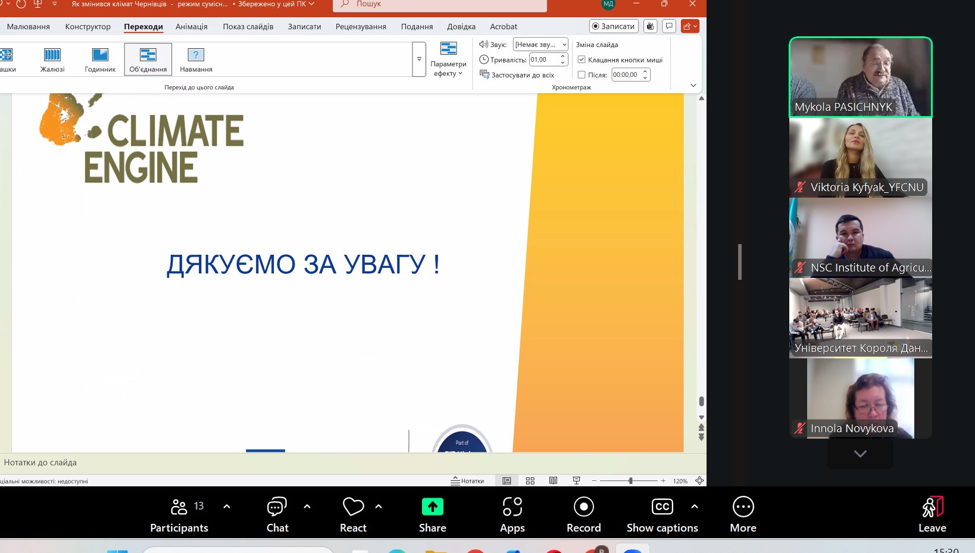Select Mykola PASICHNYK video thumbnail
Screen dimensions: 975x553
[861, 77]
